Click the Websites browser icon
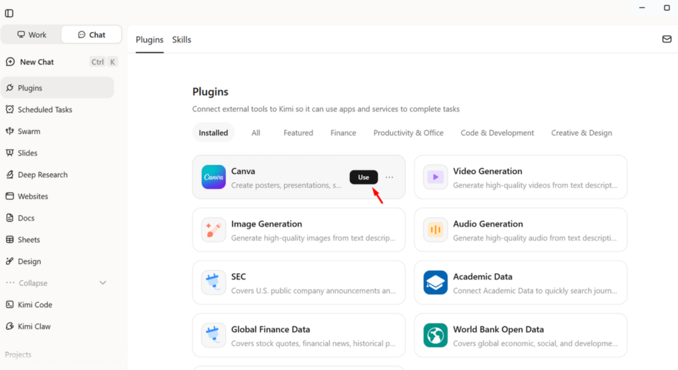 tap(9, 196)
